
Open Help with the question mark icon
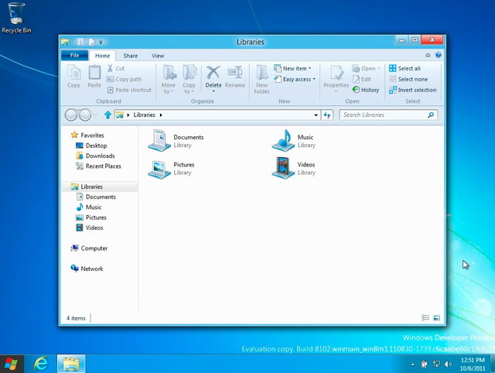click(439, 55)
